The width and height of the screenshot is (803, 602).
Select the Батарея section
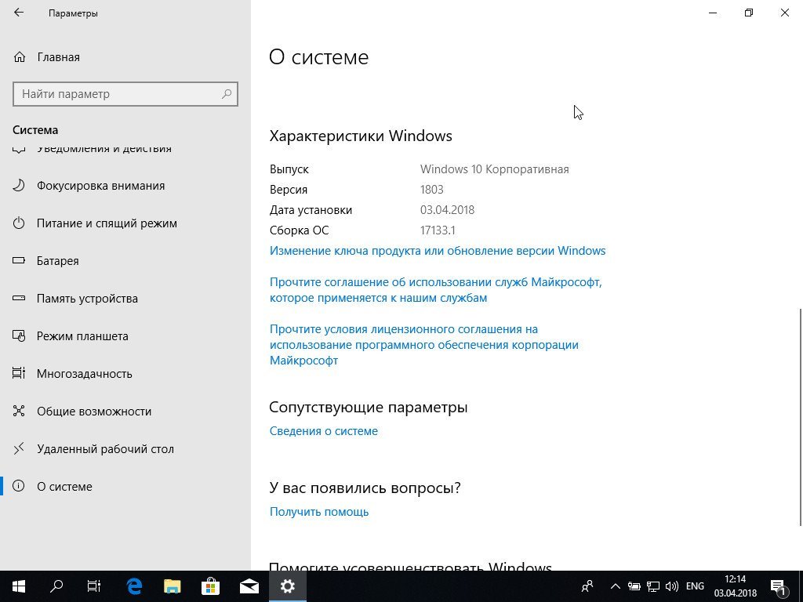coord(125,260)
